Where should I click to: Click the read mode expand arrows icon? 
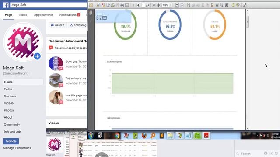[x=245, y=5]
